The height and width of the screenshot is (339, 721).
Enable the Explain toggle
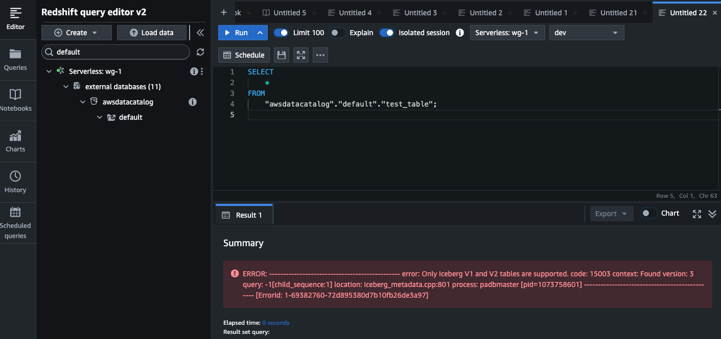pos(337,33)
